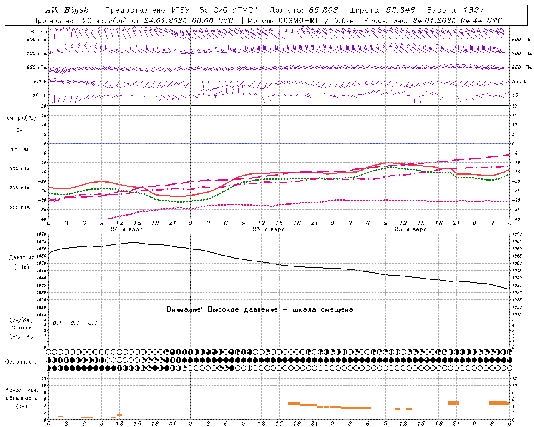This screenshot has height=427, width=534.
Task: Select the 'Предоставлено ФГБУ "ЗапСиб УГМС"' provider text
Action: tap(181, 10)
